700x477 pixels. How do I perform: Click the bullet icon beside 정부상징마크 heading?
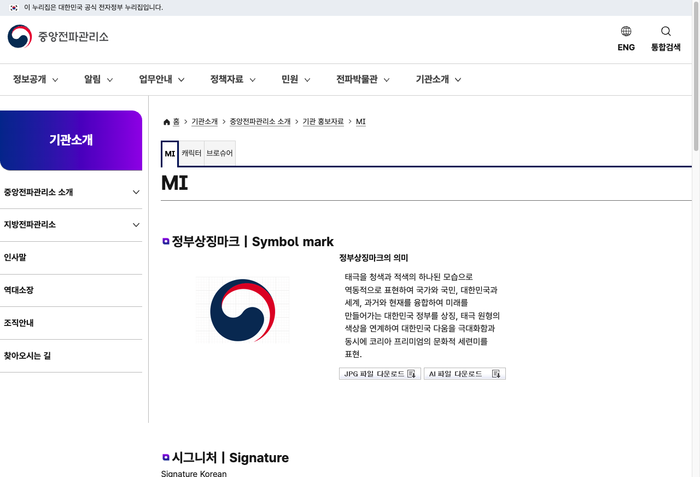(x=166, y=241)
